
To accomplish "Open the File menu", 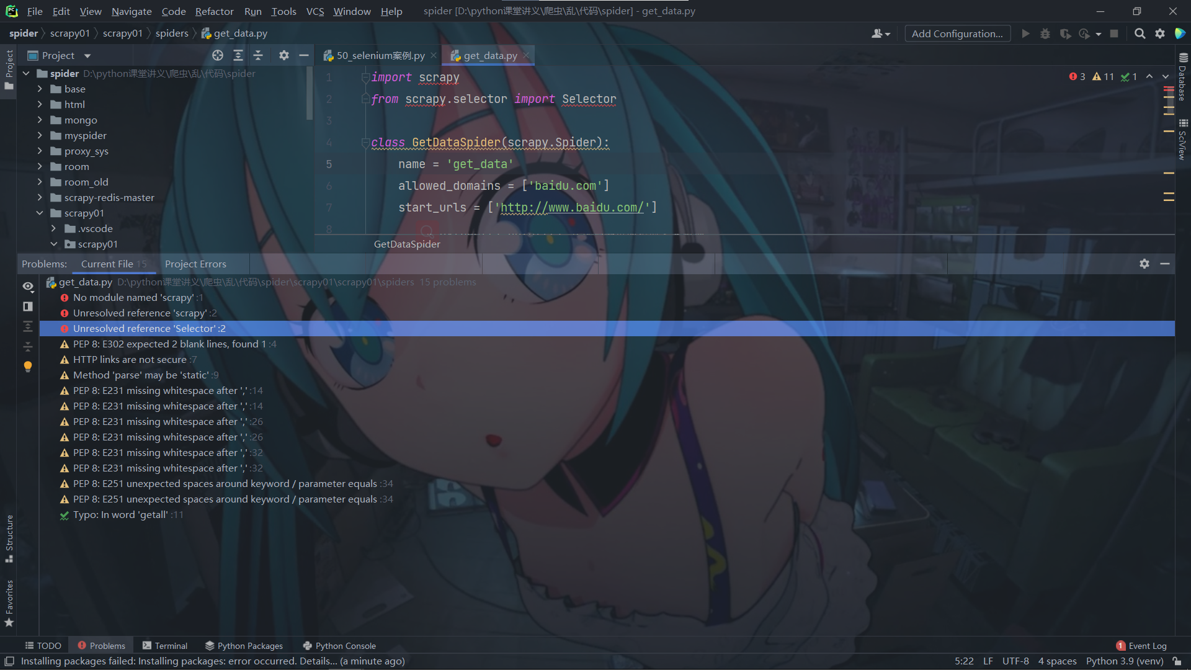I will 35,11.
